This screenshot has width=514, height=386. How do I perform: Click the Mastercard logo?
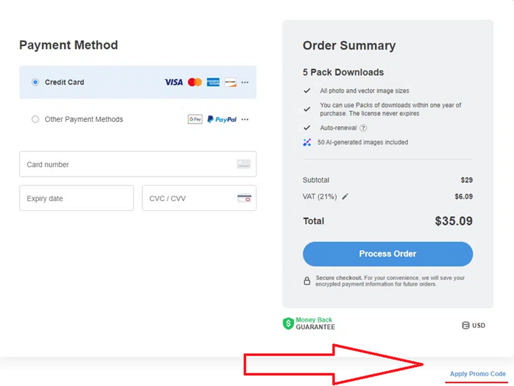[x=195, y=82]
